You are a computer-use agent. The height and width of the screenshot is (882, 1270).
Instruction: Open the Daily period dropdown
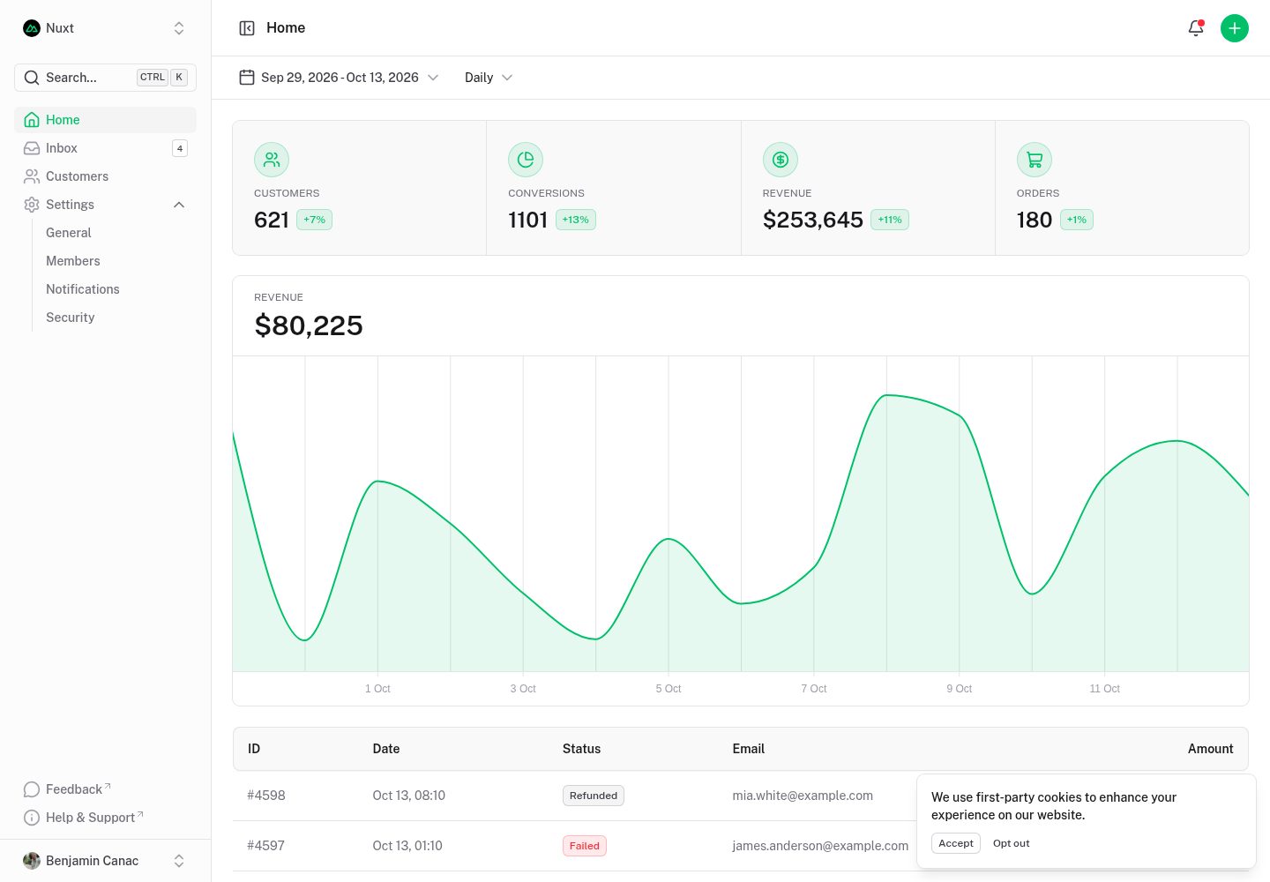pyautogui.click(x=489, y=78)
